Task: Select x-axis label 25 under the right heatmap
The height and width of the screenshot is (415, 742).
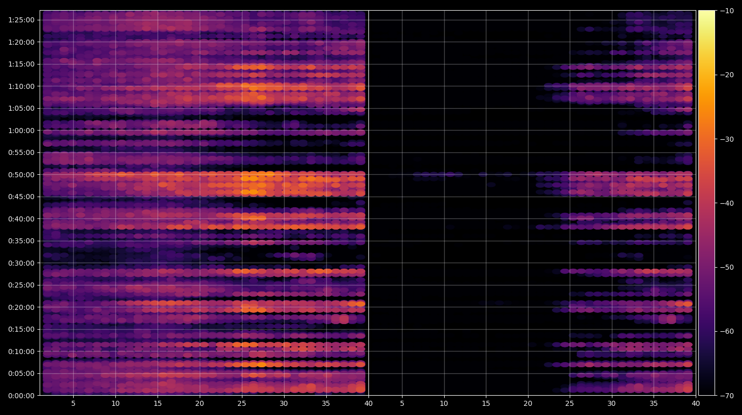Action: pyautogui.click(x=570, y=404)
